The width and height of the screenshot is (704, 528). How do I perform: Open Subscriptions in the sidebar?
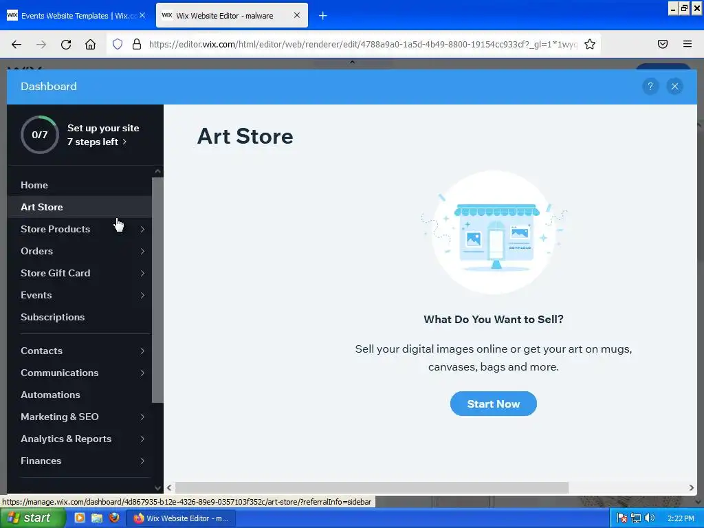pyautogui.click(x=80, y=317)
